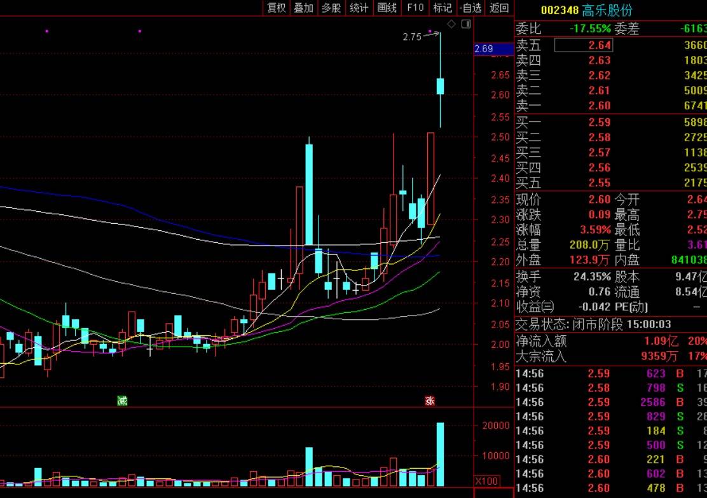Click the 委差 label
This screenshot has height=498, width=707.
pos(627,29)
